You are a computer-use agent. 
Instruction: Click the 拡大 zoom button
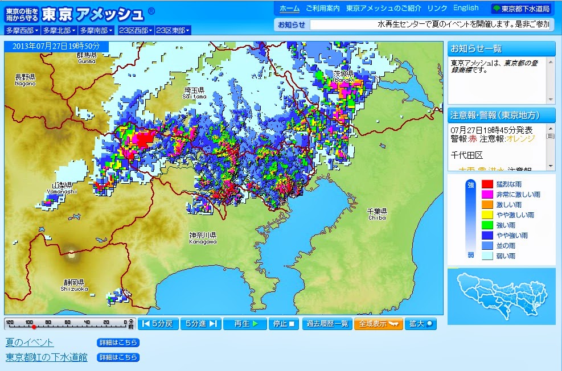pos(421,324)
